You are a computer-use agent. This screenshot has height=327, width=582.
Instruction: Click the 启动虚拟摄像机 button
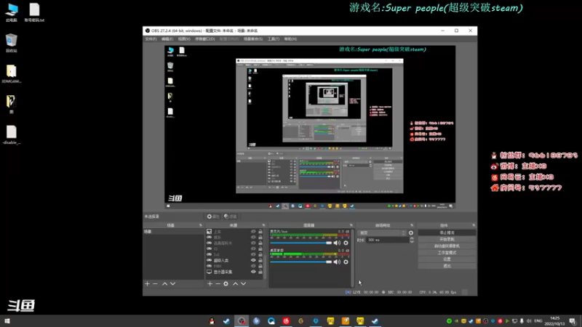coord(447,246)
